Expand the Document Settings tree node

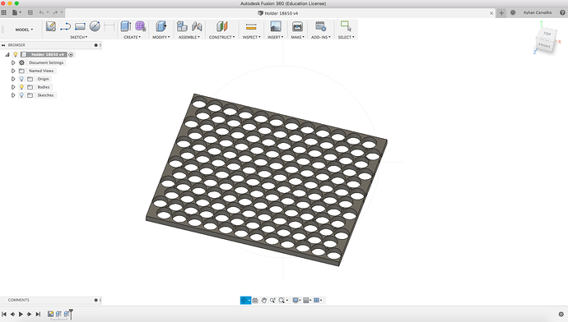tap(13, 62)
